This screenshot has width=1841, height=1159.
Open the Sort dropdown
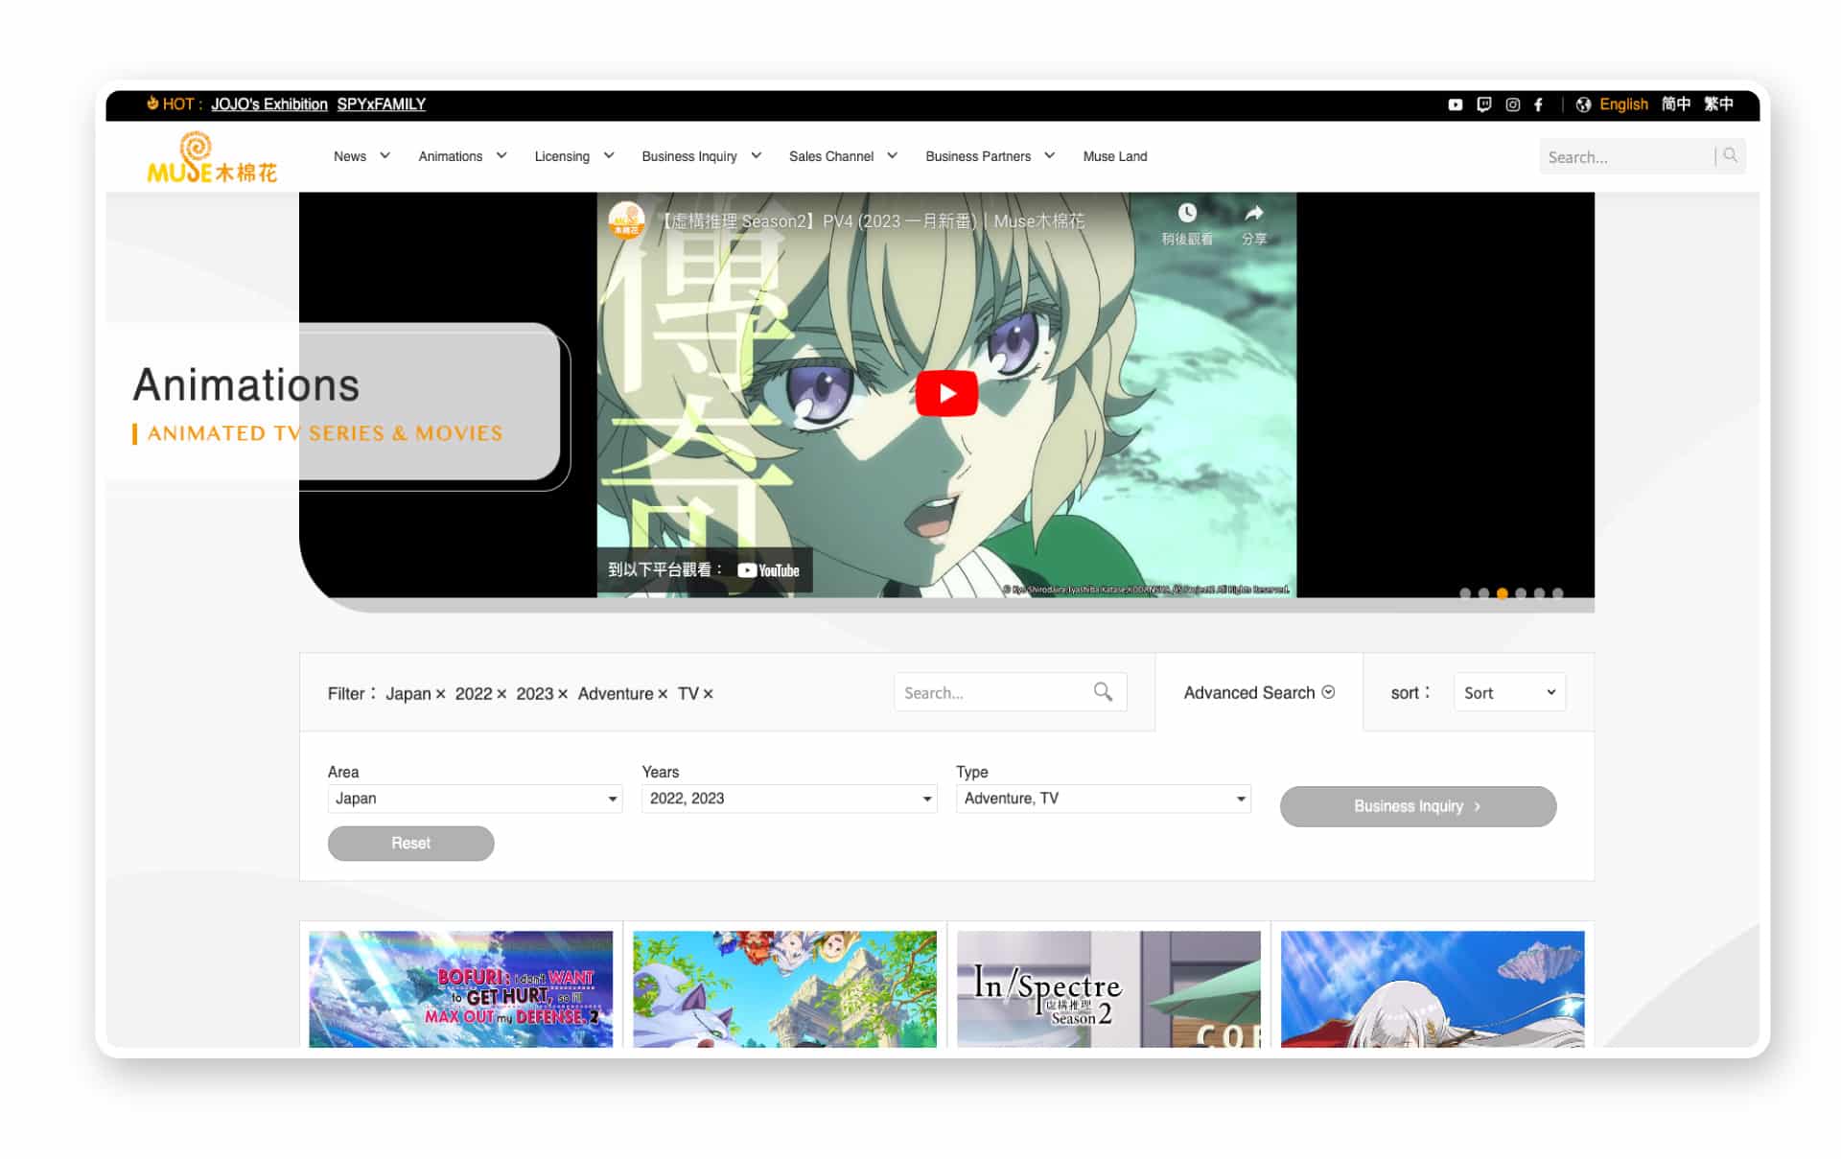click(1509, 692)
